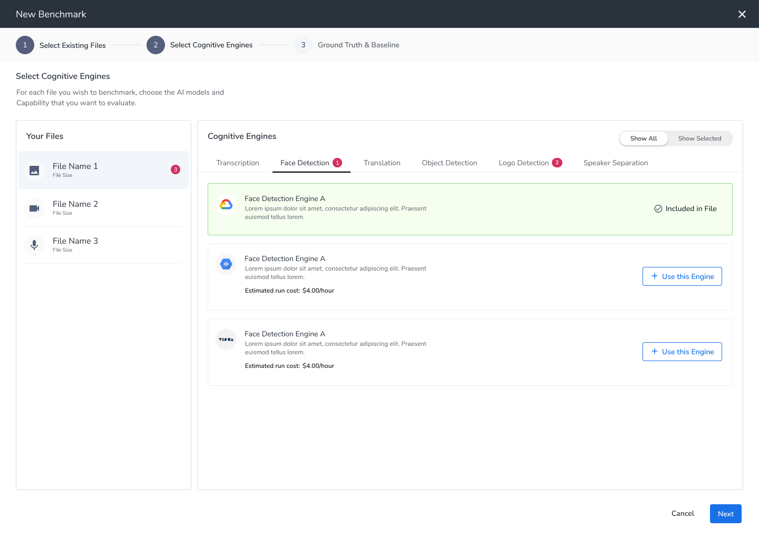Go to the Logo Detection tab
759x539 pixels.
pyautogui.click(x=530, y=163)
